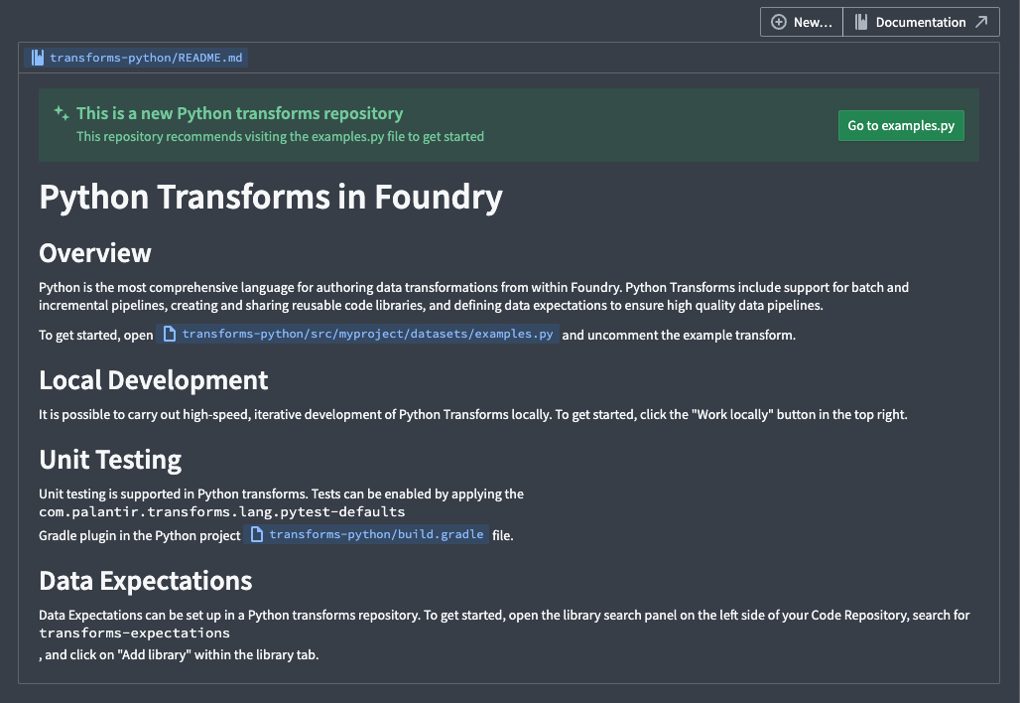Open the examples.py file path link
Screen dimensions: 1020x703
(x=358, y=334)
